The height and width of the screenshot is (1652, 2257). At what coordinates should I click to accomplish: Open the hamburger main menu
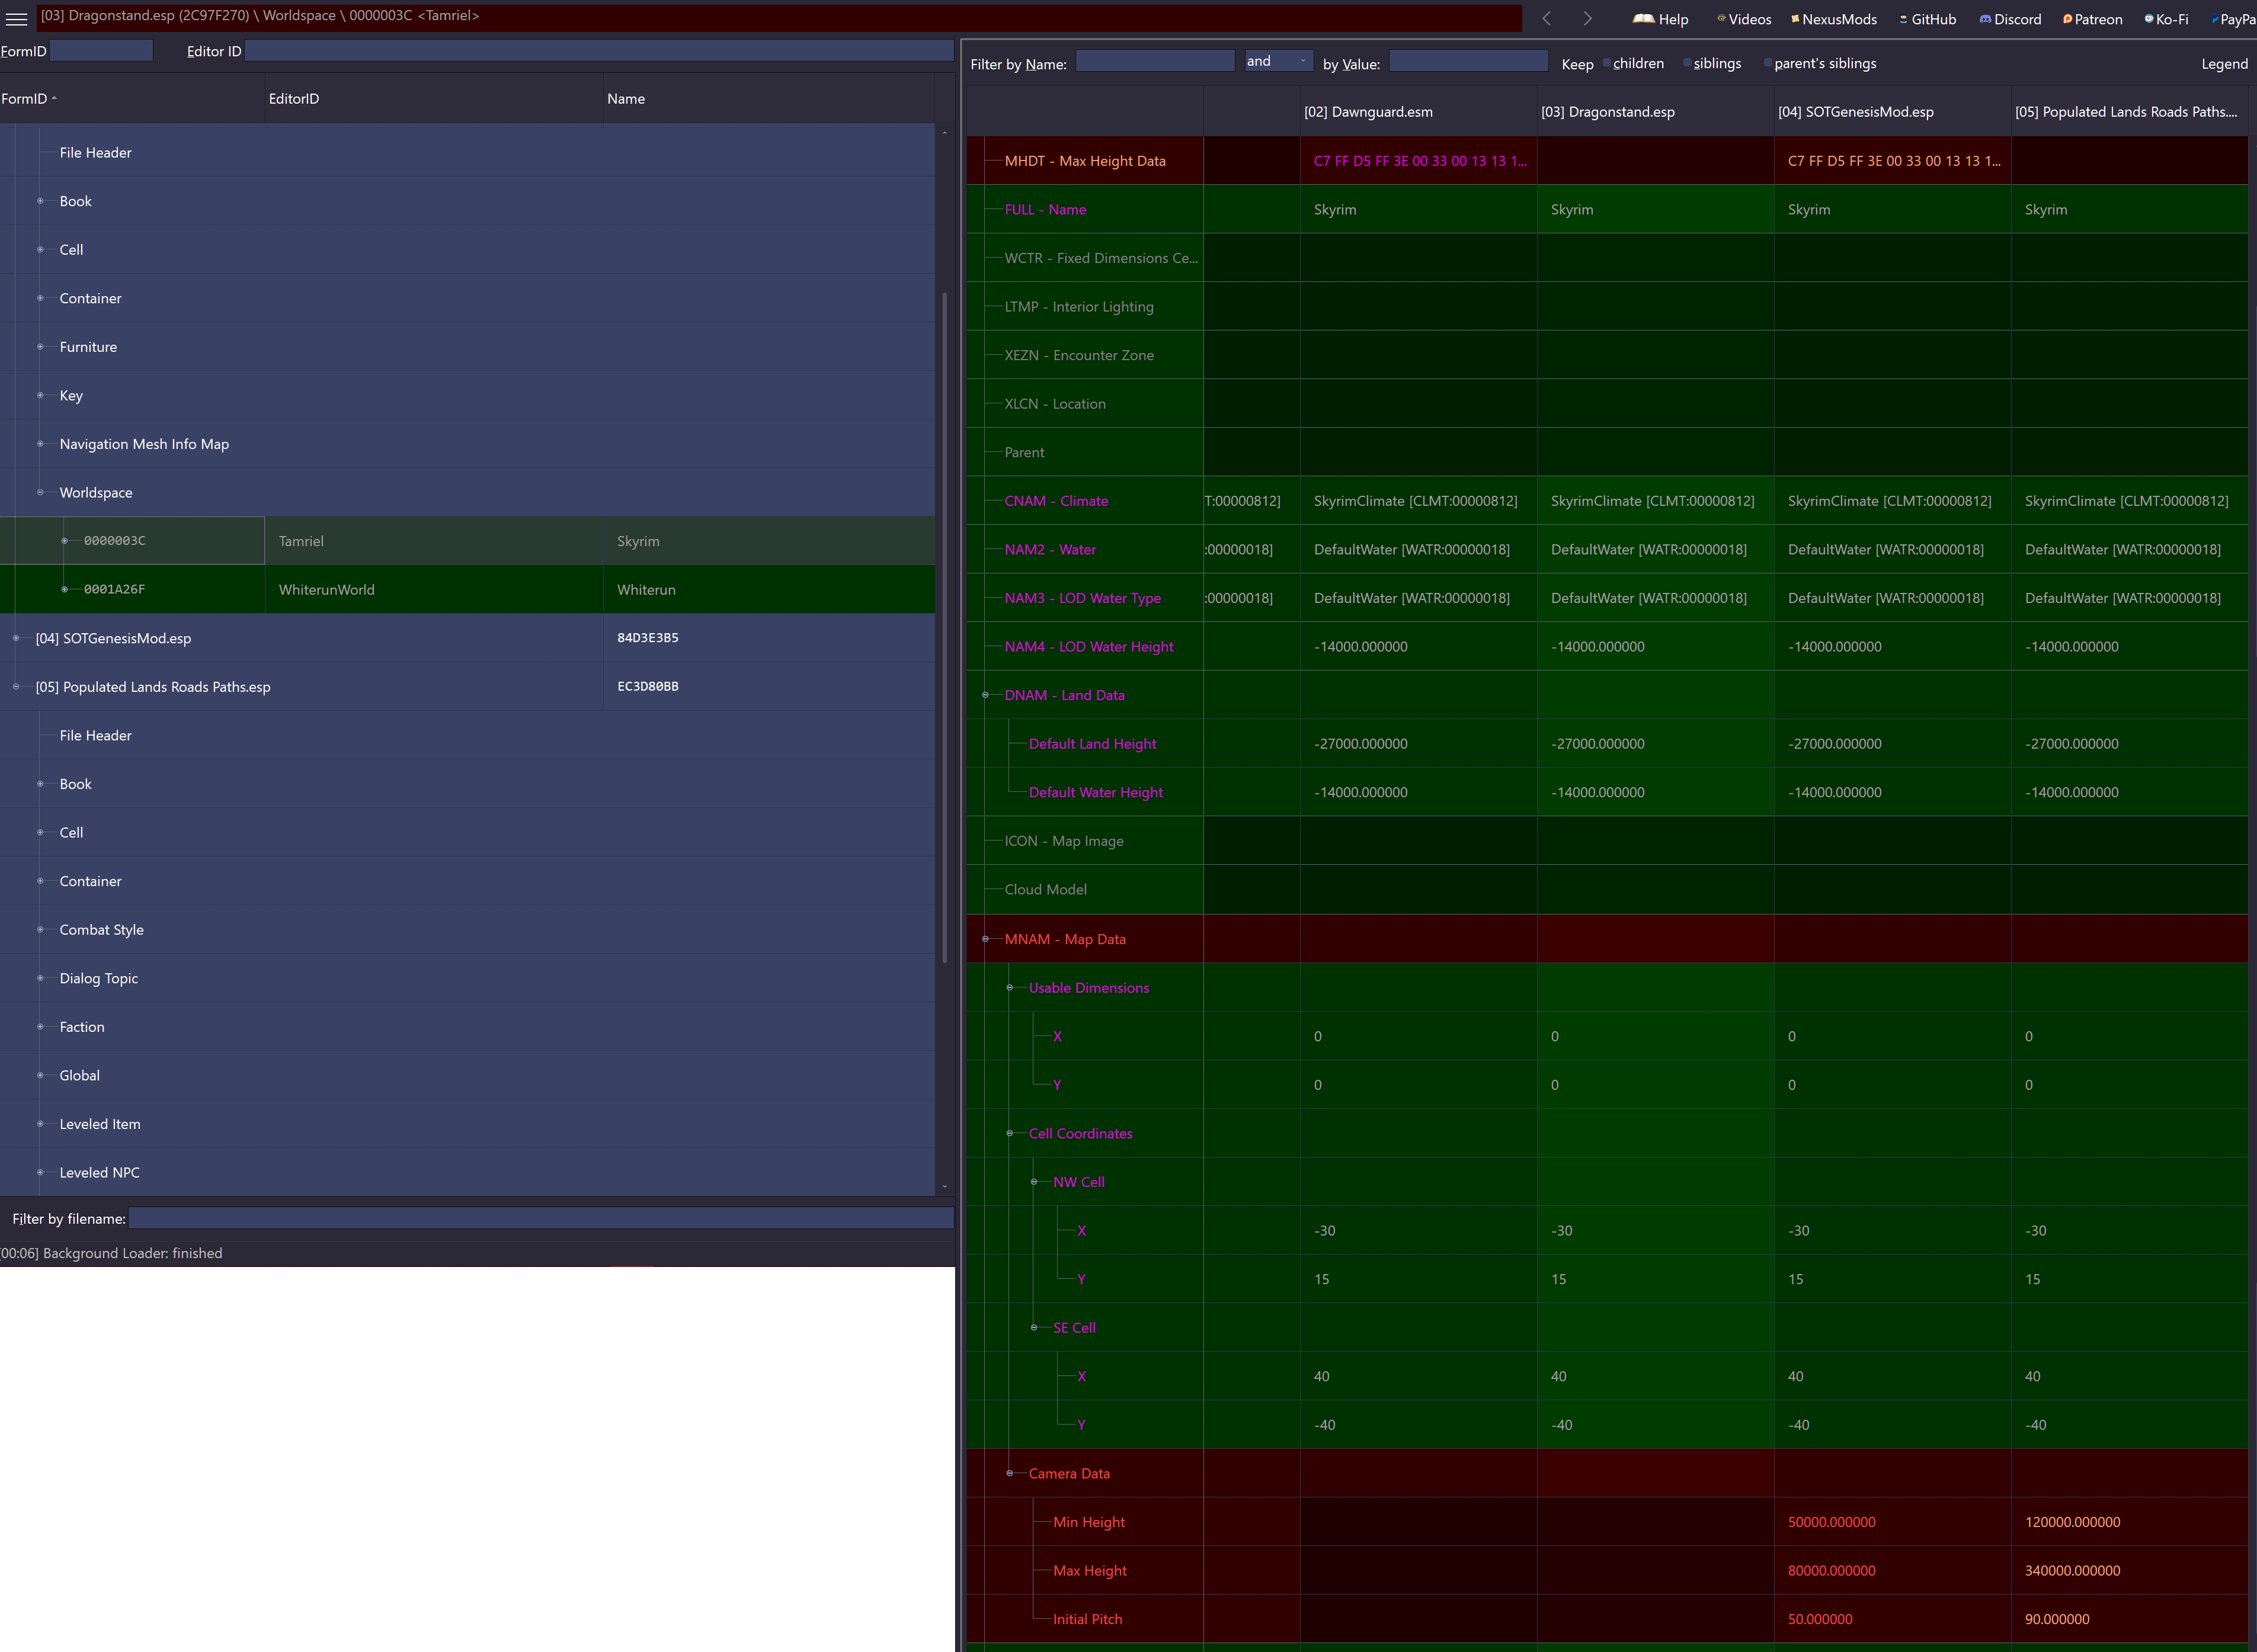click(16, 18)
